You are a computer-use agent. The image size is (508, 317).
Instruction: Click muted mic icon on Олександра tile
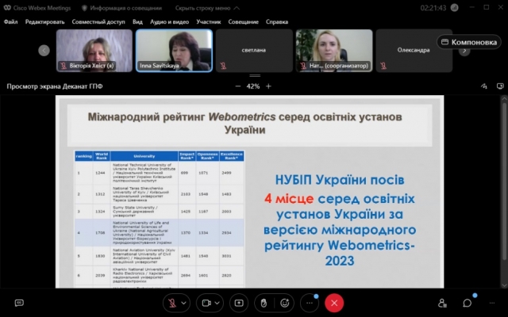tap(383, 66)
